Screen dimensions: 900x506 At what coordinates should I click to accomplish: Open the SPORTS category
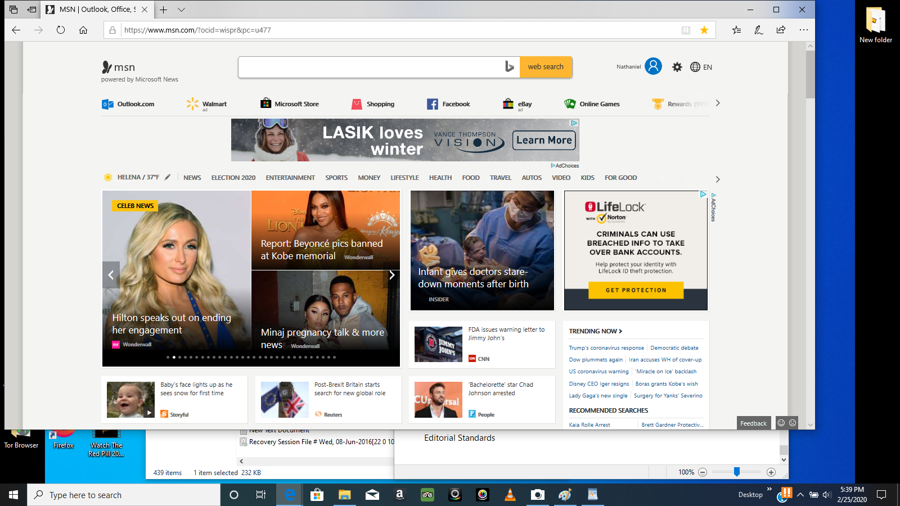click(x=336, y=178)
